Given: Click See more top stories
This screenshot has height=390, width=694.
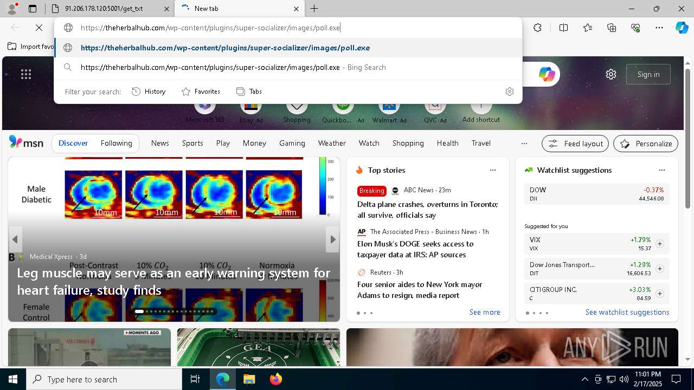Looking at the screenshot, I should (485, 312).
